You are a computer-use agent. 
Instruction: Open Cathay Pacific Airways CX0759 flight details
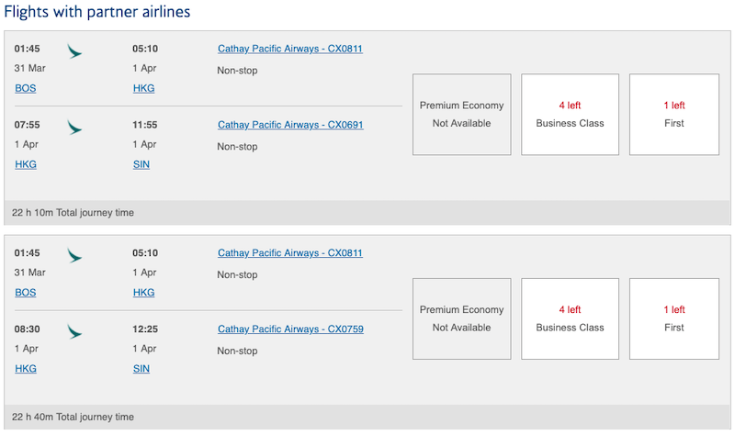tap(290, 329)
